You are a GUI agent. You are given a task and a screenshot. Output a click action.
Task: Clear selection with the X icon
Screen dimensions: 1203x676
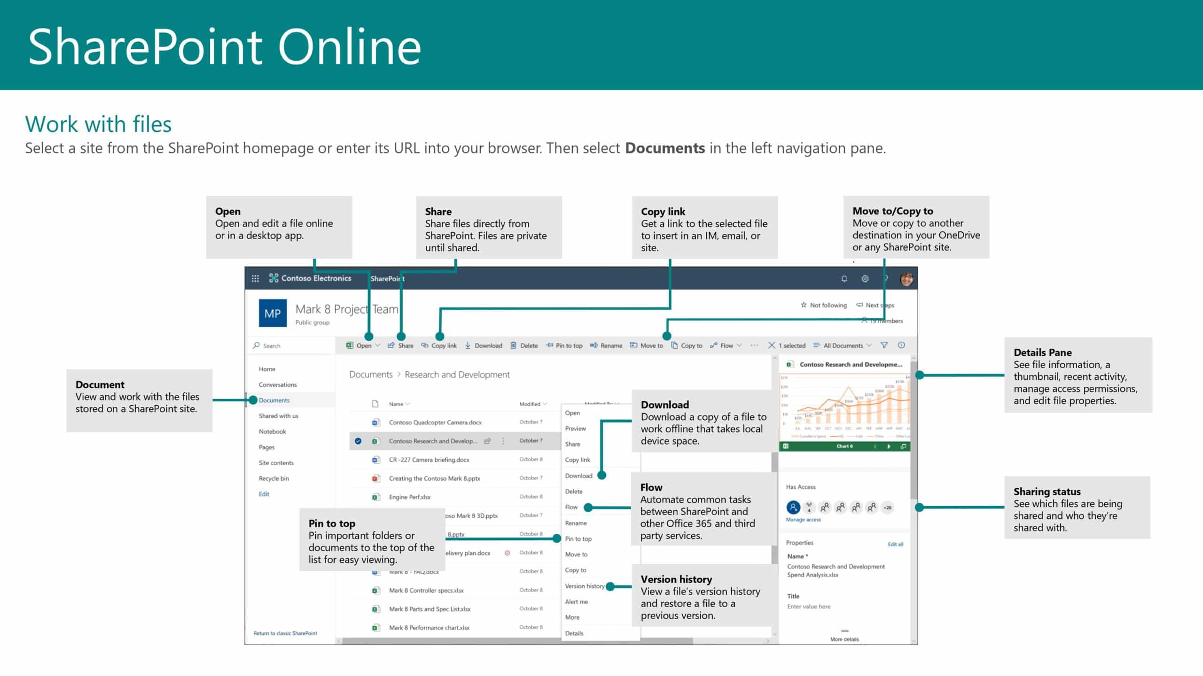coord(771,345)
